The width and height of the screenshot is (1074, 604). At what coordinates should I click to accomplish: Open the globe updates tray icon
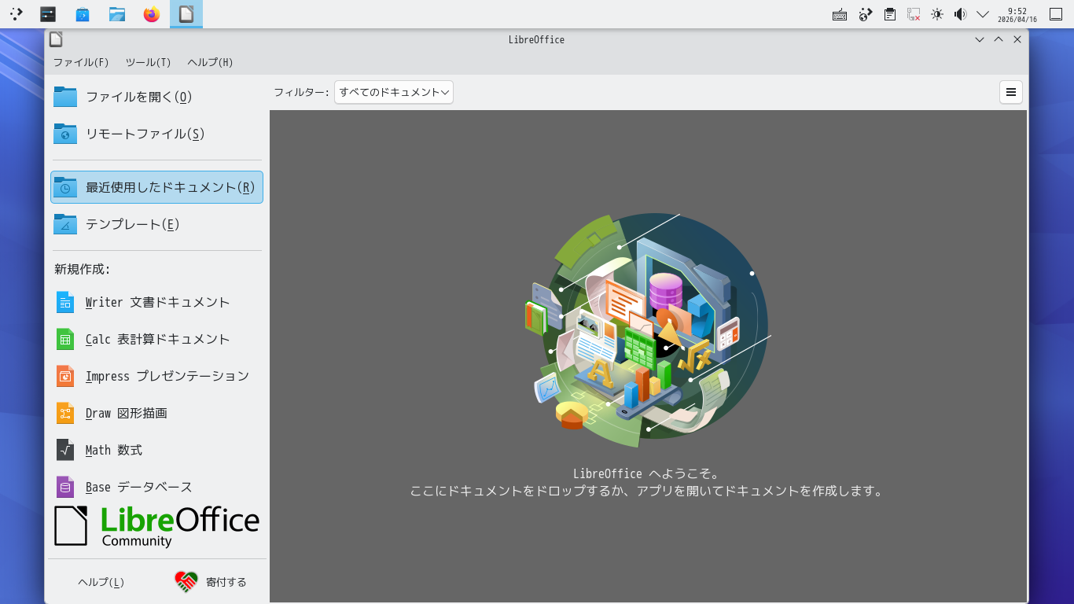pos(865,14)
